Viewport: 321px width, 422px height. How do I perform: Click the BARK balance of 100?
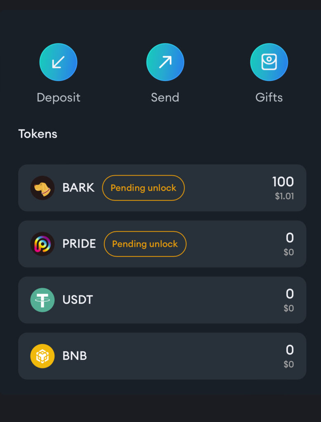[x=283, y=182]
